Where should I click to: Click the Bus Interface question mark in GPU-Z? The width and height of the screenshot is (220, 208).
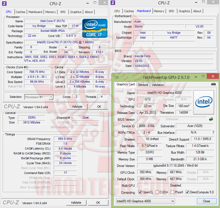click(x=213, y=132)
